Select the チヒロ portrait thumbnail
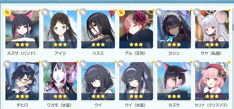 22,81
